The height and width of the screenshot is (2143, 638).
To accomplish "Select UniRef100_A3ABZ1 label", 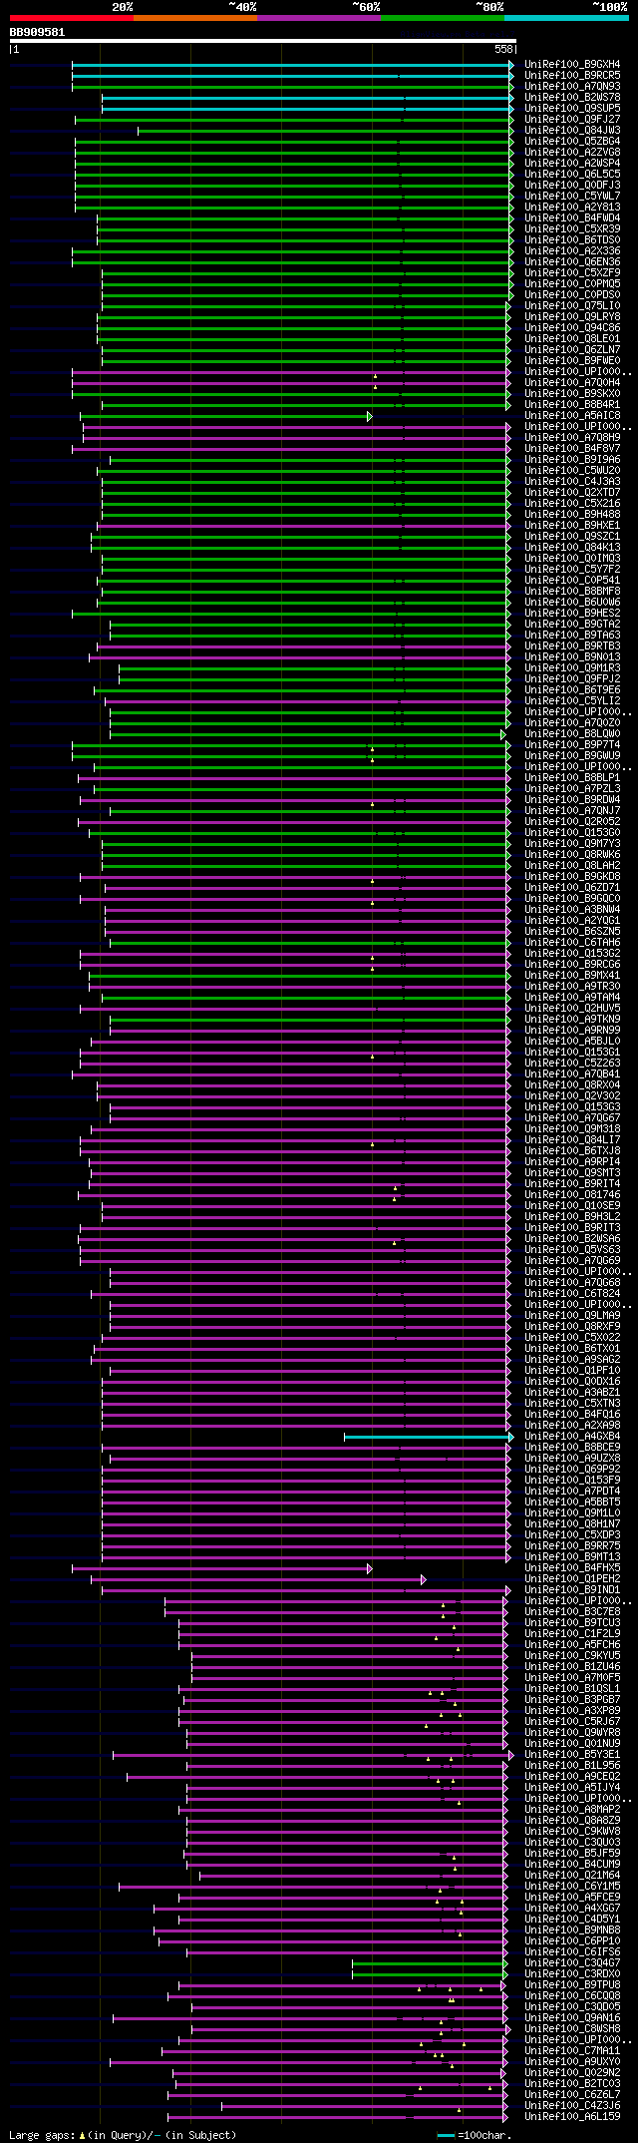I will pyautogui.click(x=572, y=1393).
